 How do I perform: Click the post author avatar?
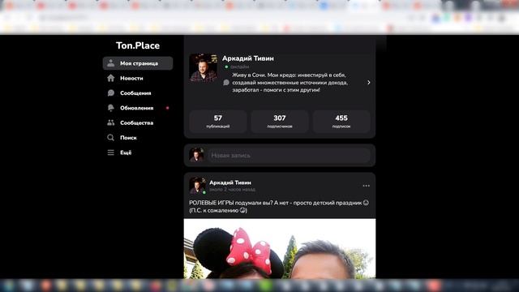[197, 186]
